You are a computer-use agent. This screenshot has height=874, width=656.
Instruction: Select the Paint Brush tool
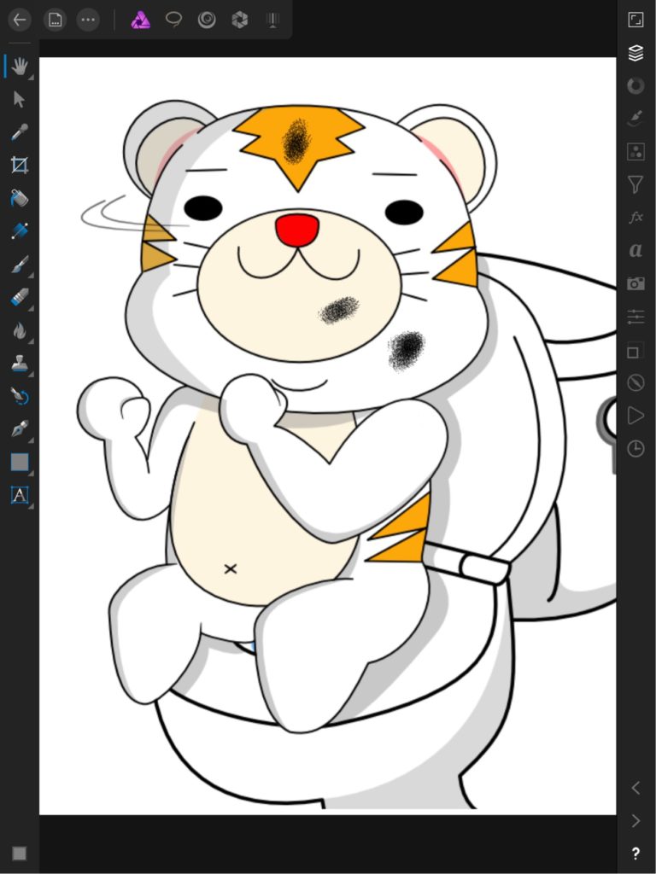click(19, 265)
